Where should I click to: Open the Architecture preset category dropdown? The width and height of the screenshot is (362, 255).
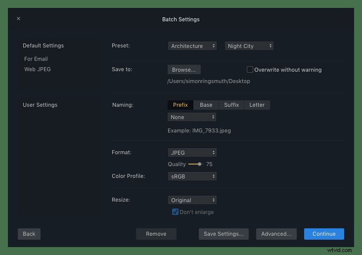(192, 46)
